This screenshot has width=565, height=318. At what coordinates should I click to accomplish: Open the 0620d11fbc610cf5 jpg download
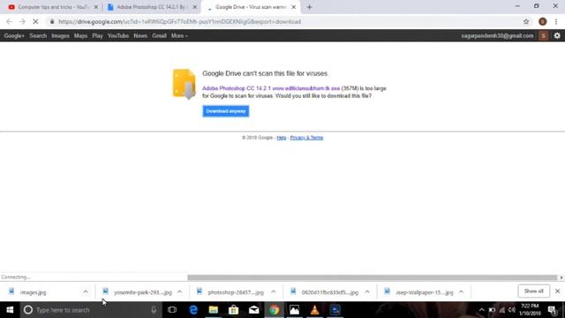[329, 292]
